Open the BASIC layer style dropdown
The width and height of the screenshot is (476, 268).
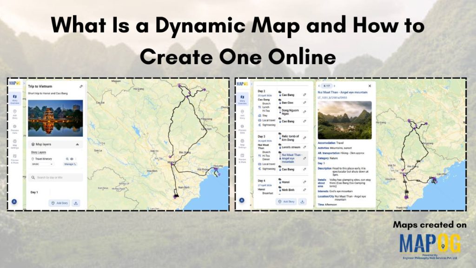point(42,163)
